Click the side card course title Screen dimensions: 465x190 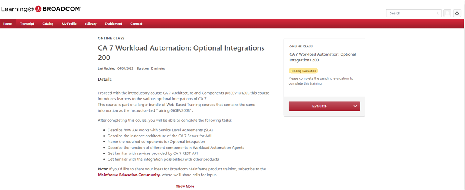322,57
